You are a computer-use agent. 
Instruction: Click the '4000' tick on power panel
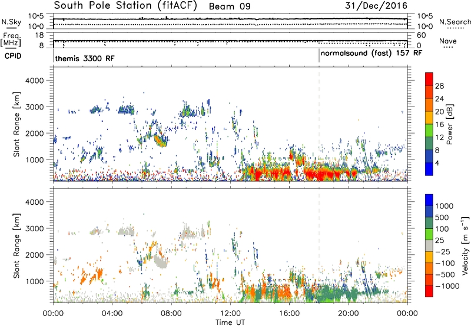(x=34, y=81)
